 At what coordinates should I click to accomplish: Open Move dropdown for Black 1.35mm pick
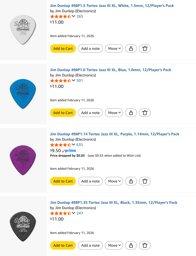(x=114, y=245)
